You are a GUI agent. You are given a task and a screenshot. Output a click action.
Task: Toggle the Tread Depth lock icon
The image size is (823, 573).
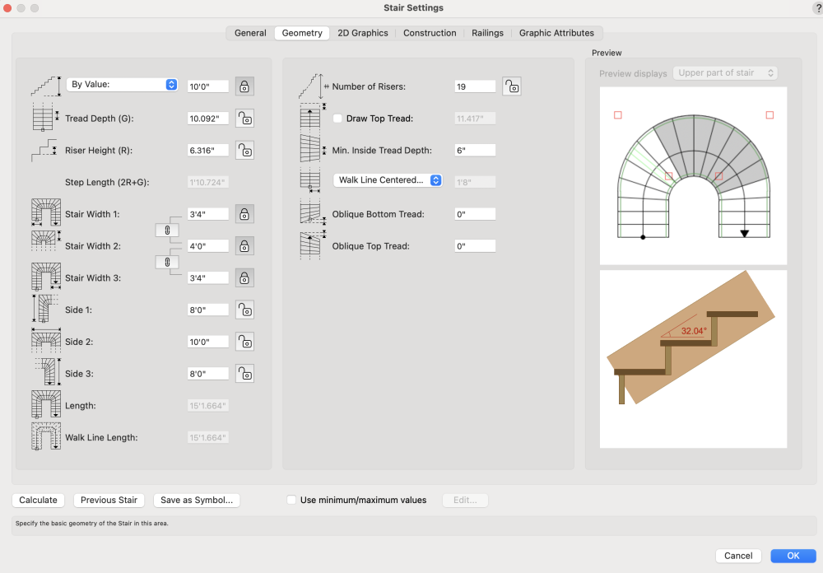244,119
